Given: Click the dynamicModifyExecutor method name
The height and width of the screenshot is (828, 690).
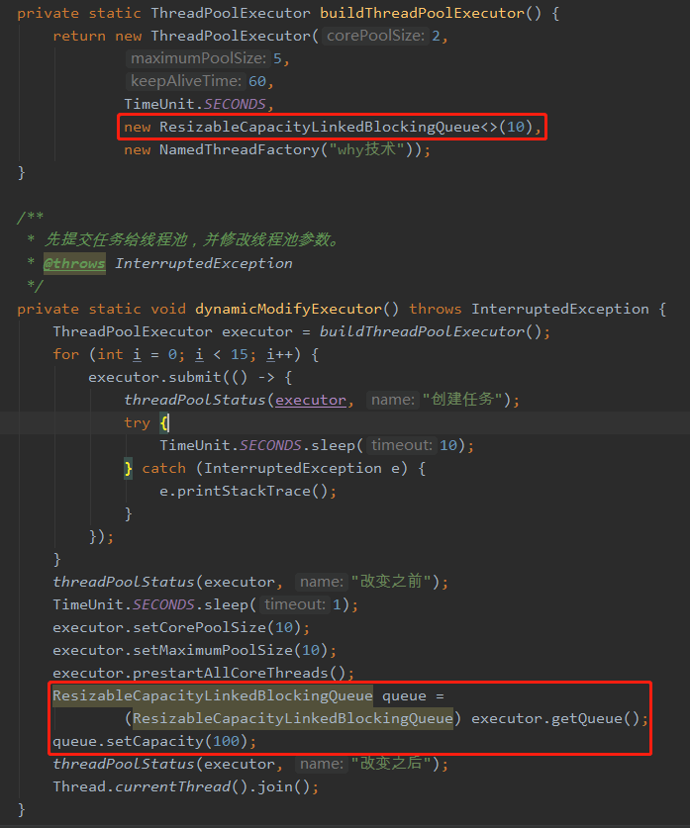Looking at the screenshot, I should pos(288,309).
